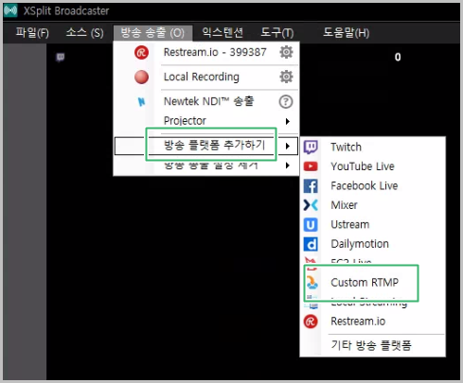Click the Newtek NDI icon

(141, 101)
